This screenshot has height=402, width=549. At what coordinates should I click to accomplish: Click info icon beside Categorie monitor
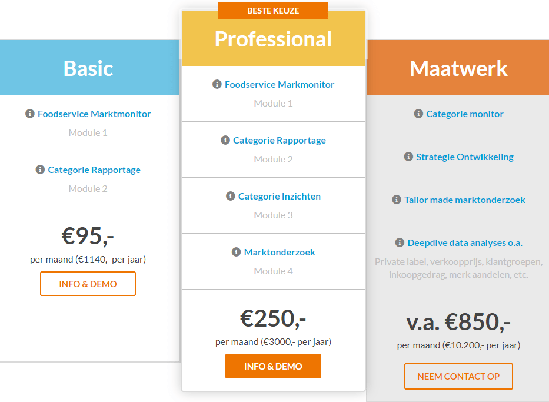pyautogui.click(x=418, y=114)
